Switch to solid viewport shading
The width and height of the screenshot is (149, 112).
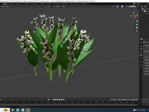(131, 7)
